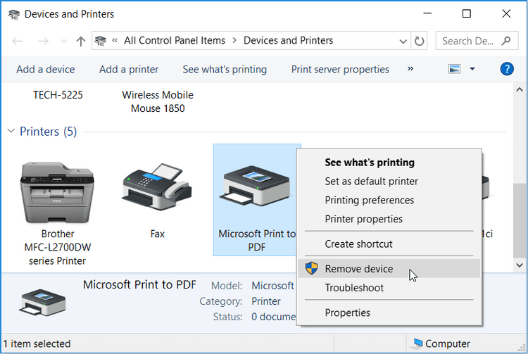Click the vertical scrollbar down arrow
The width and height of the screenshot is (528, 354).
click(520, 265)
